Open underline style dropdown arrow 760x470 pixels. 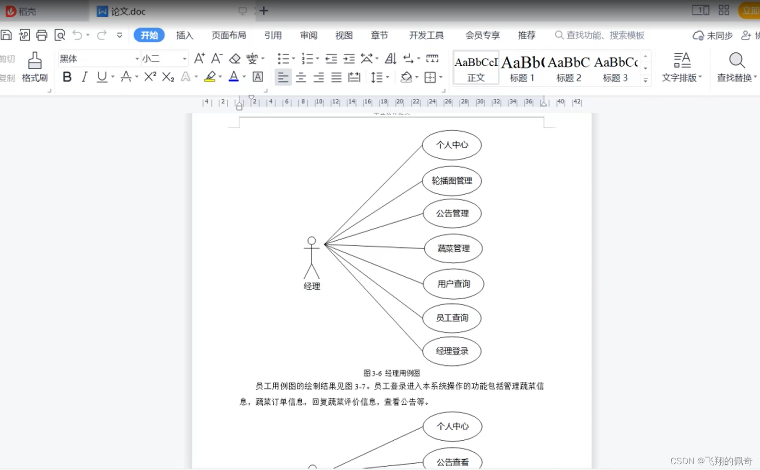[x=113, y=77]
